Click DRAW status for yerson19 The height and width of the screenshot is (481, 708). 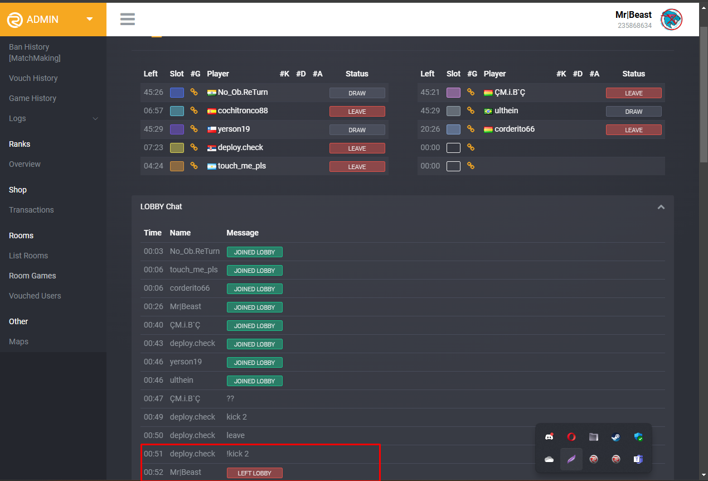coord(357,130)
